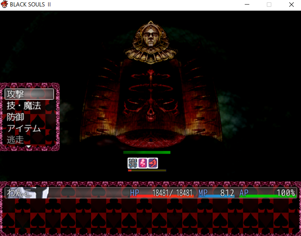Click the pink bubbles status icon
The height and width of the screenshot is (236, 301).
pyautogui.click(x=143, y=163)
